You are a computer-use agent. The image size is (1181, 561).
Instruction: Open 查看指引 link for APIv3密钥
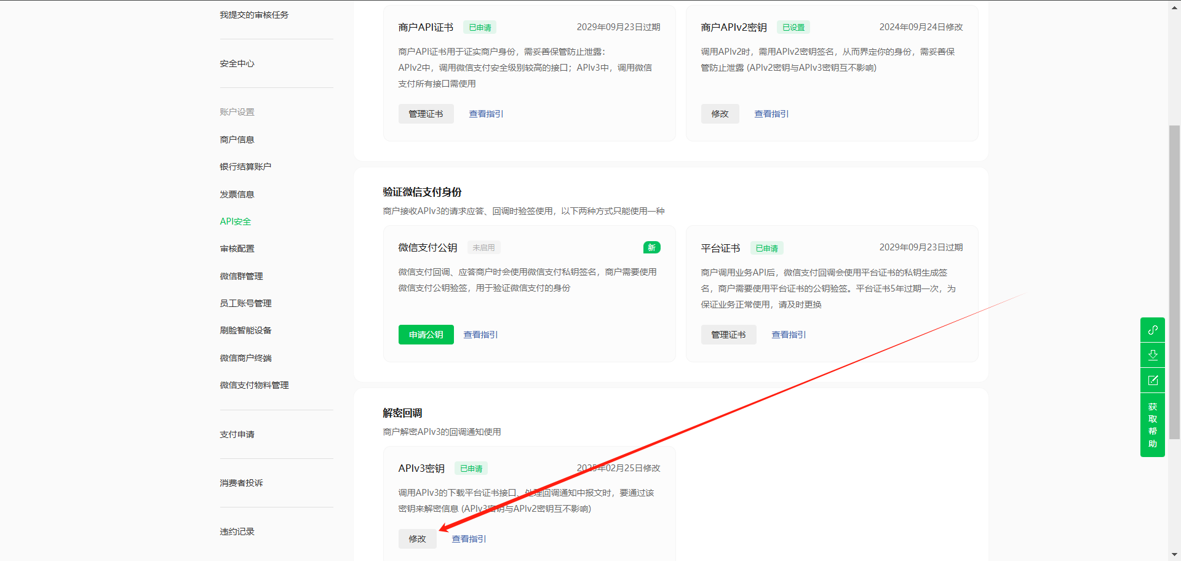469,539
